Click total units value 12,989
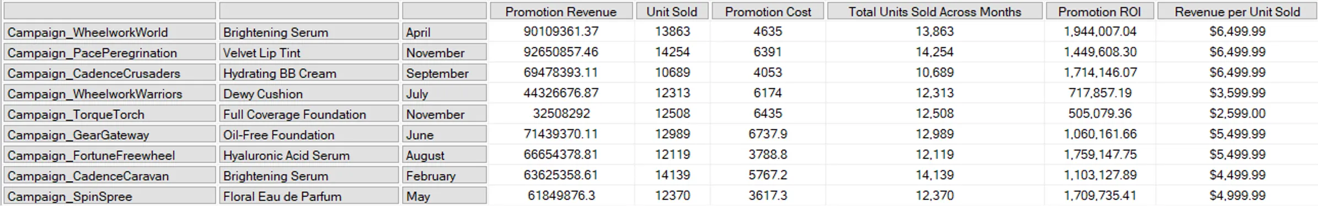1318x206 pixels. [935, 134]
